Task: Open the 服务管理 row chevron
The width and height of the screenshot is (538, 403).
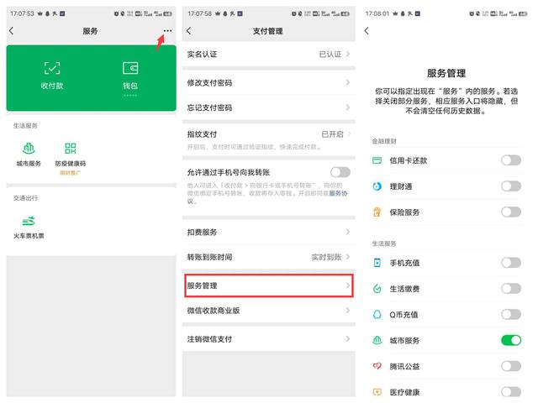Action: point(348,285)
